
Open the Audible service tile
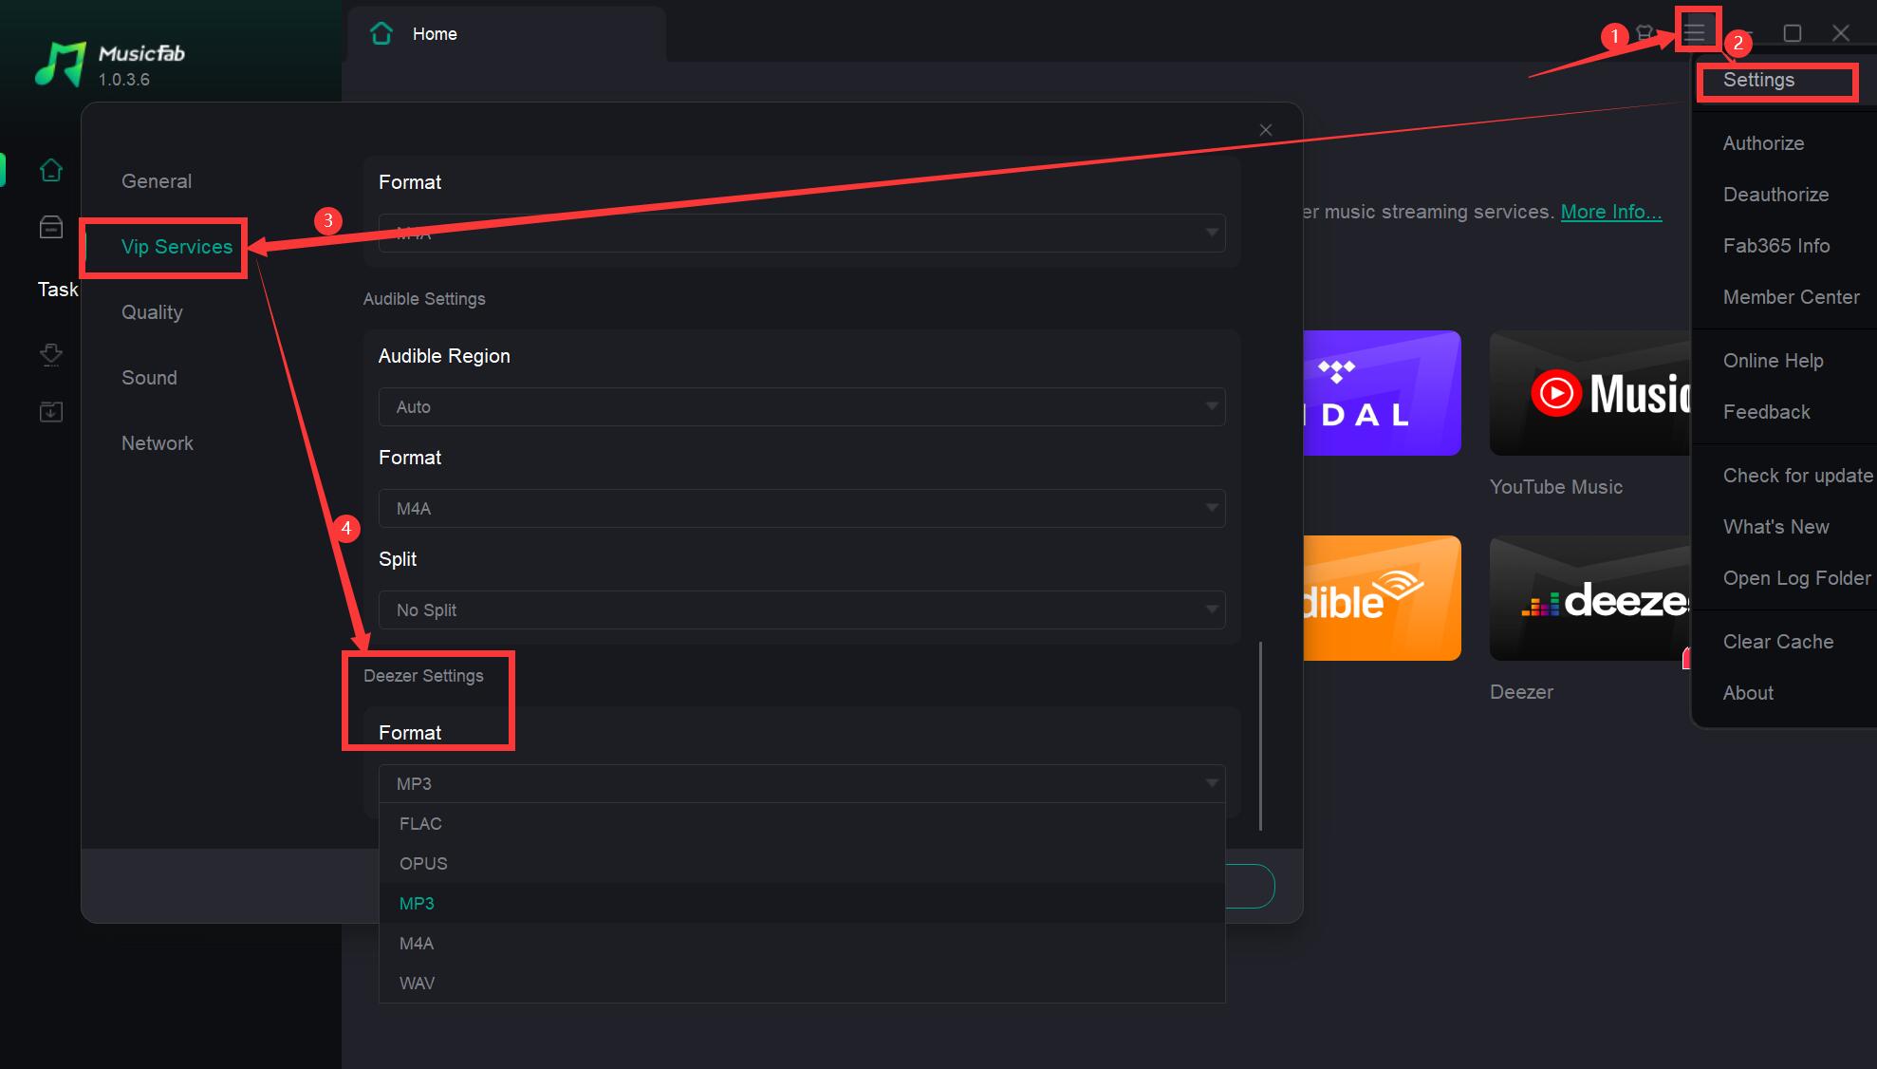[1382, 598]
